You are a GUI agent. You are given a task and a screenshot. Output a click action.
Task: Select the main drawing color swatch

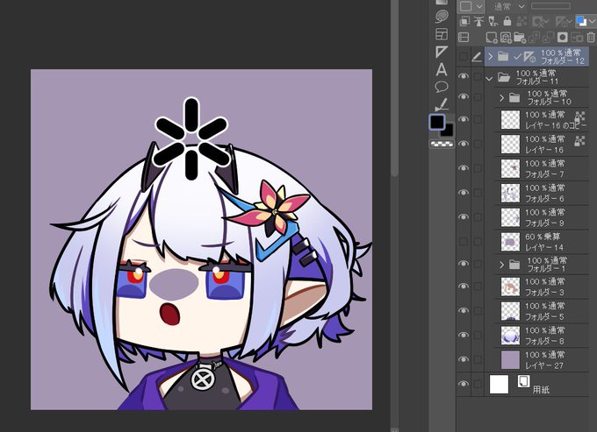coord(437,122)
